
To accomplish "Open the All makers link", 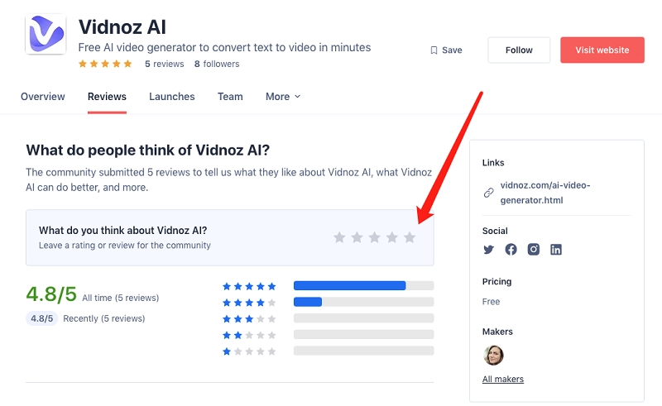I will click(x=503, y=379).
